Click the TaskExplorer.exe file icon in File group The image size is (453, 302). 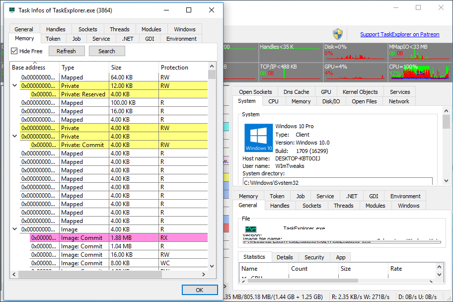tap(250, 229)
